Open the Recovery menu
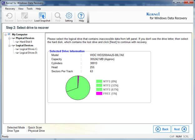This screenshot has width=195, height=140. point(10,9)
